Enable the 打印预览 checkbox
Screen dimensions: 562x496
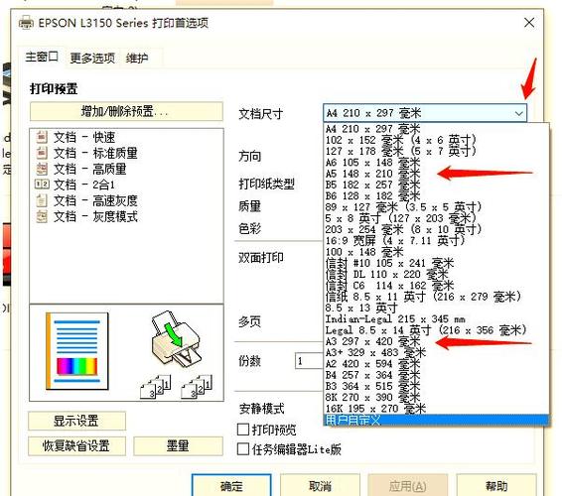[243, 430]
